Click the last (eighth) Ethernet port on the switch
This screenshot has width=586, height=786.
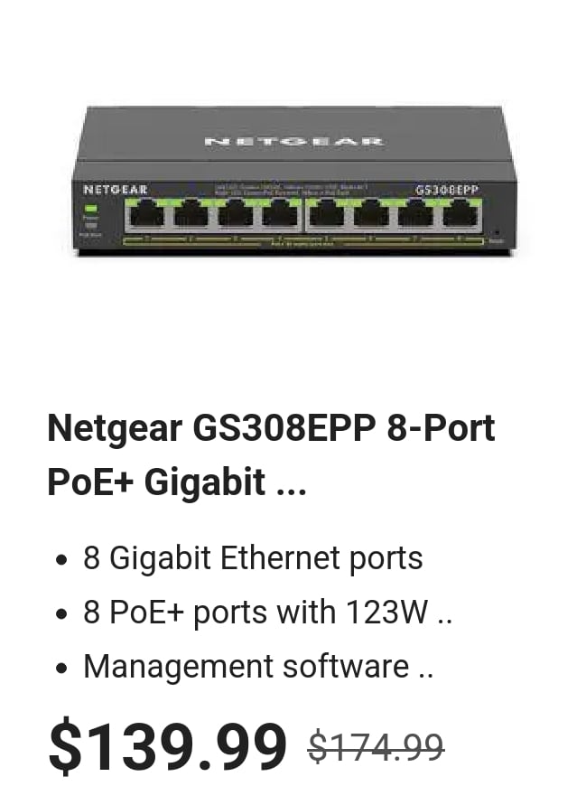[462, 214]
